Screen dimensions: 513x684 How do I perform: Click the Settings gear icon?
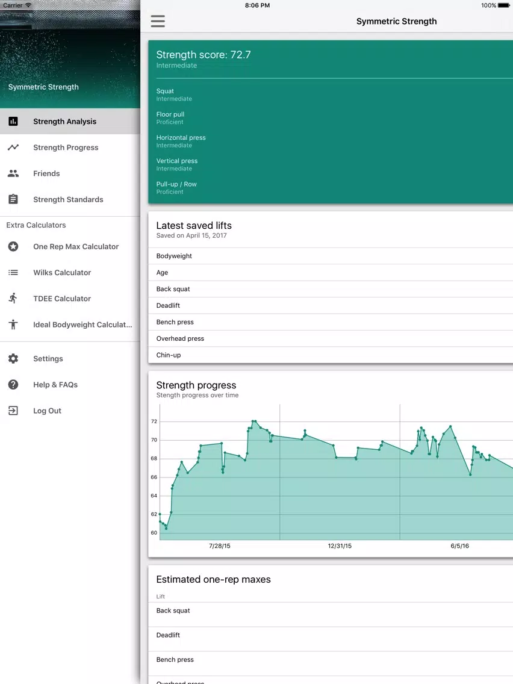point(13,359)
